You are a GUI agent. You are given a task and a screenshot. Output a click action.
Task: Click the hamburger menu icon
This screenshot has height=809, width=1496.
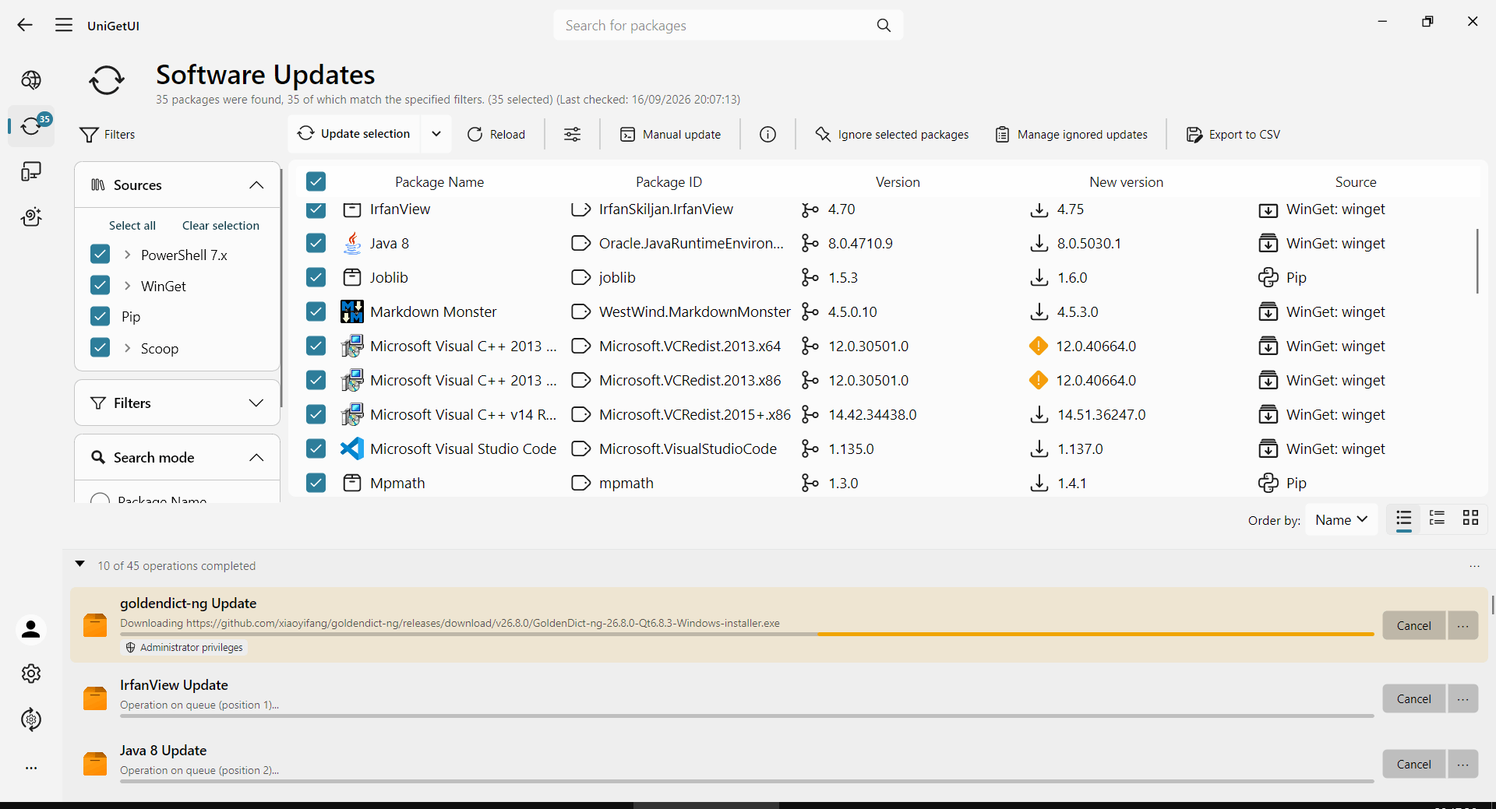point(64,25)
